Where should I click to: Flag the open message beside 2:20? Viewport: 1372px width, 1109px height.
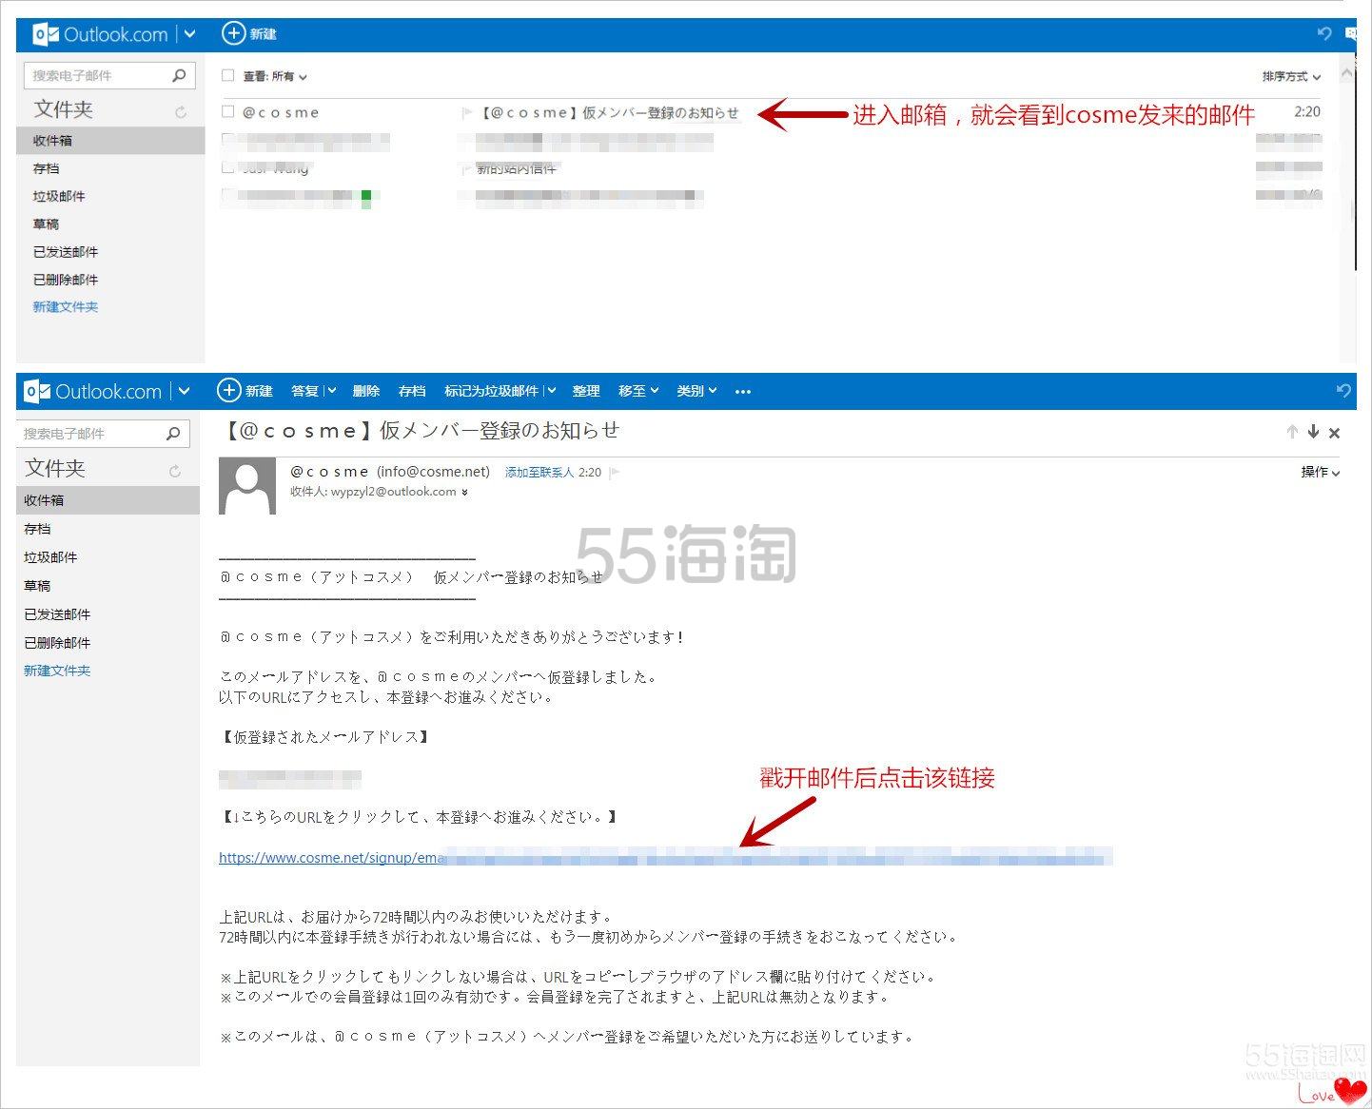[615, 472]
